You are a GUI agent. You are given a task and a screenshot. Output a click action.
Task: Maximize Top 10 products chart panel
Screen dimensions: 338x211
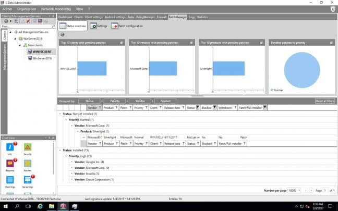[x=261, y=43]
